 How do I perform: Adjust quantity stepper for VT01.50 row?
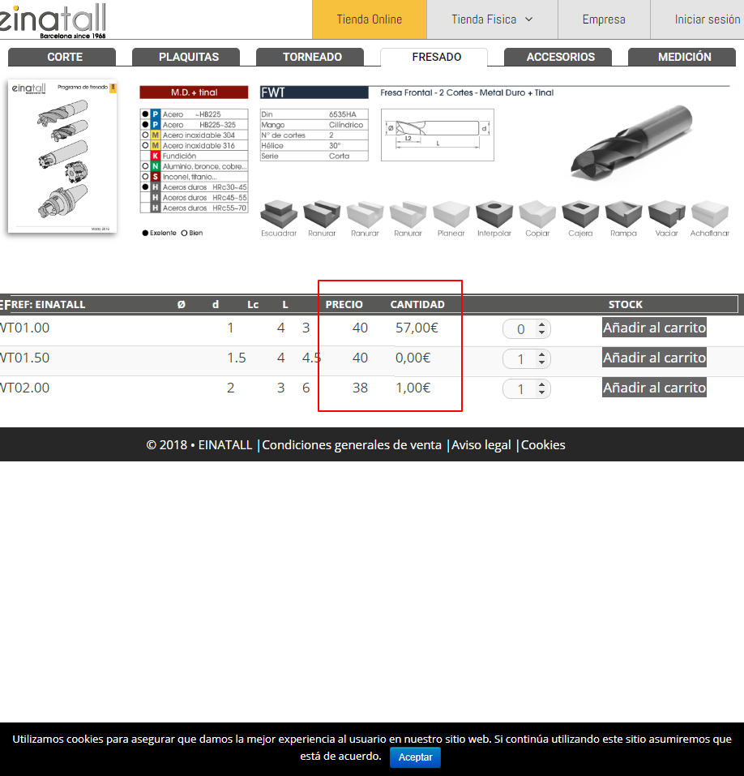527,359
